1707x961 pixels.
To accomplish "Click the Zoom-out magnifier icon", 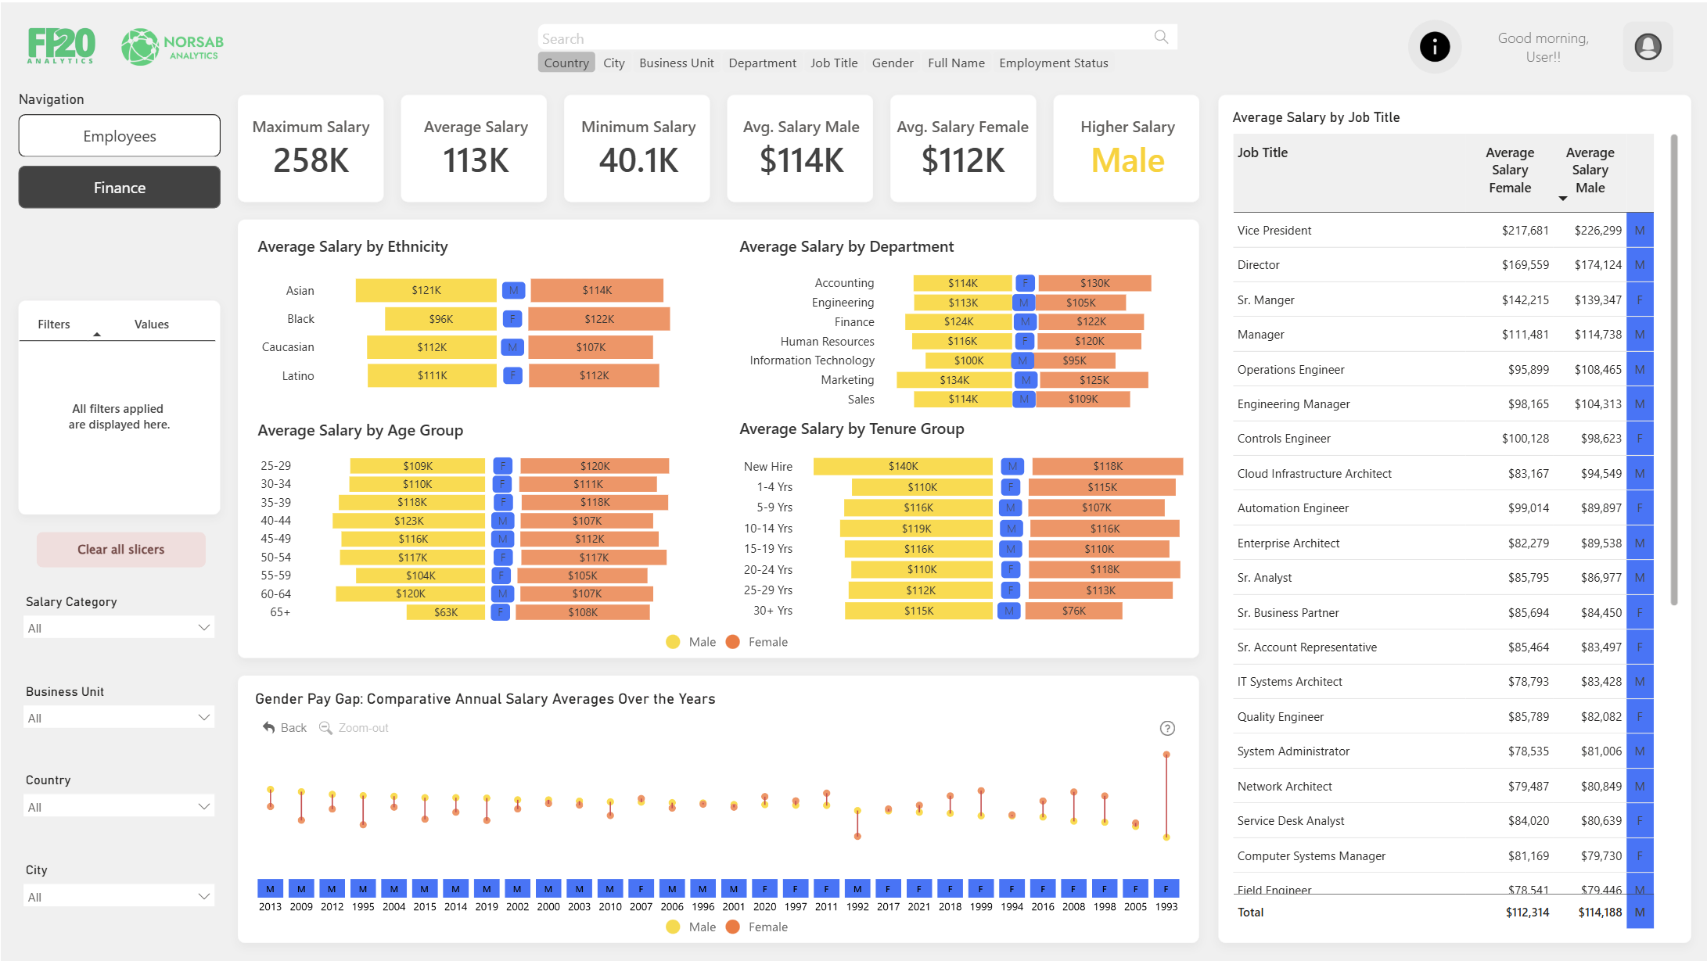I will (x=325, y=727).
